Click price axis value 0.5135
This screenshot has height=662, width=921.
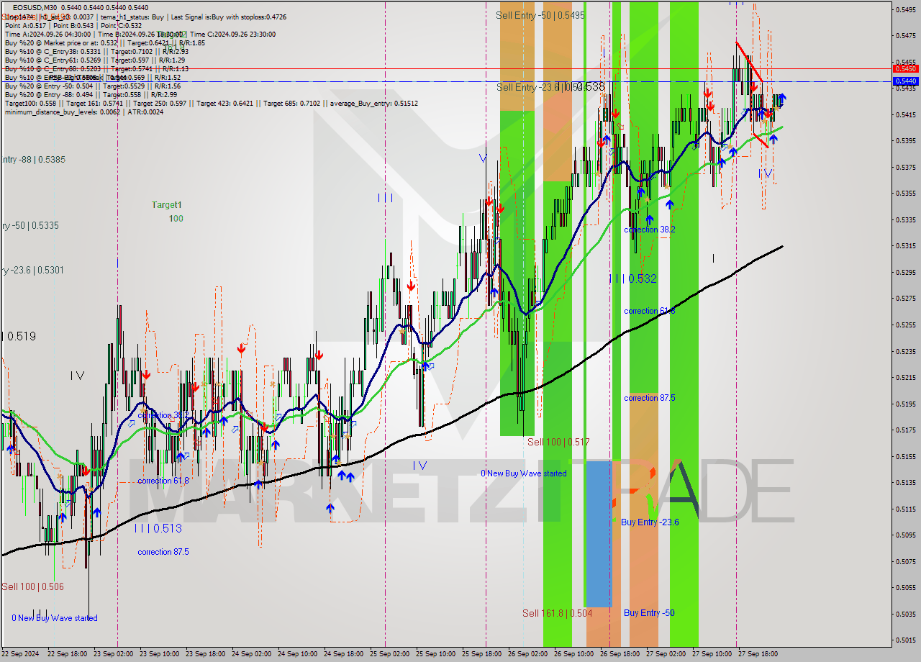point(904,482)
